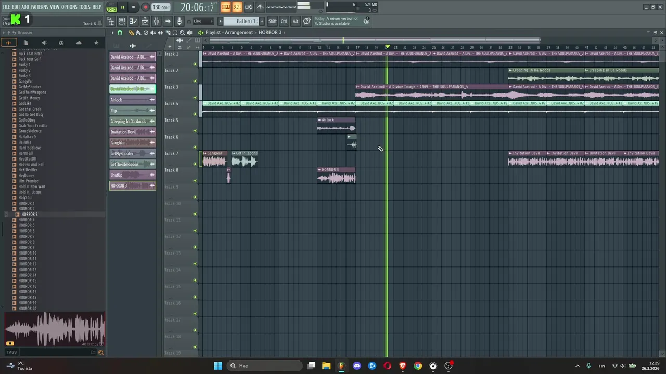666x374 pixels.
Task: Select the Slice tool in playlist
Action: pos(168,32)
